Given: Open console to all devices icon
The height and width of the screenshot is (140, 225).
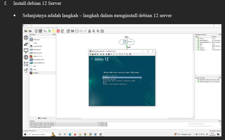Looking at the screenshot, I should point(45,31).
